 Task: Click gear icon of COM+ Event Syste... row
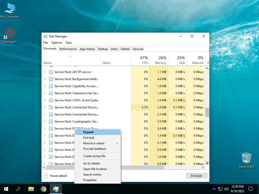tap(51, 100)
